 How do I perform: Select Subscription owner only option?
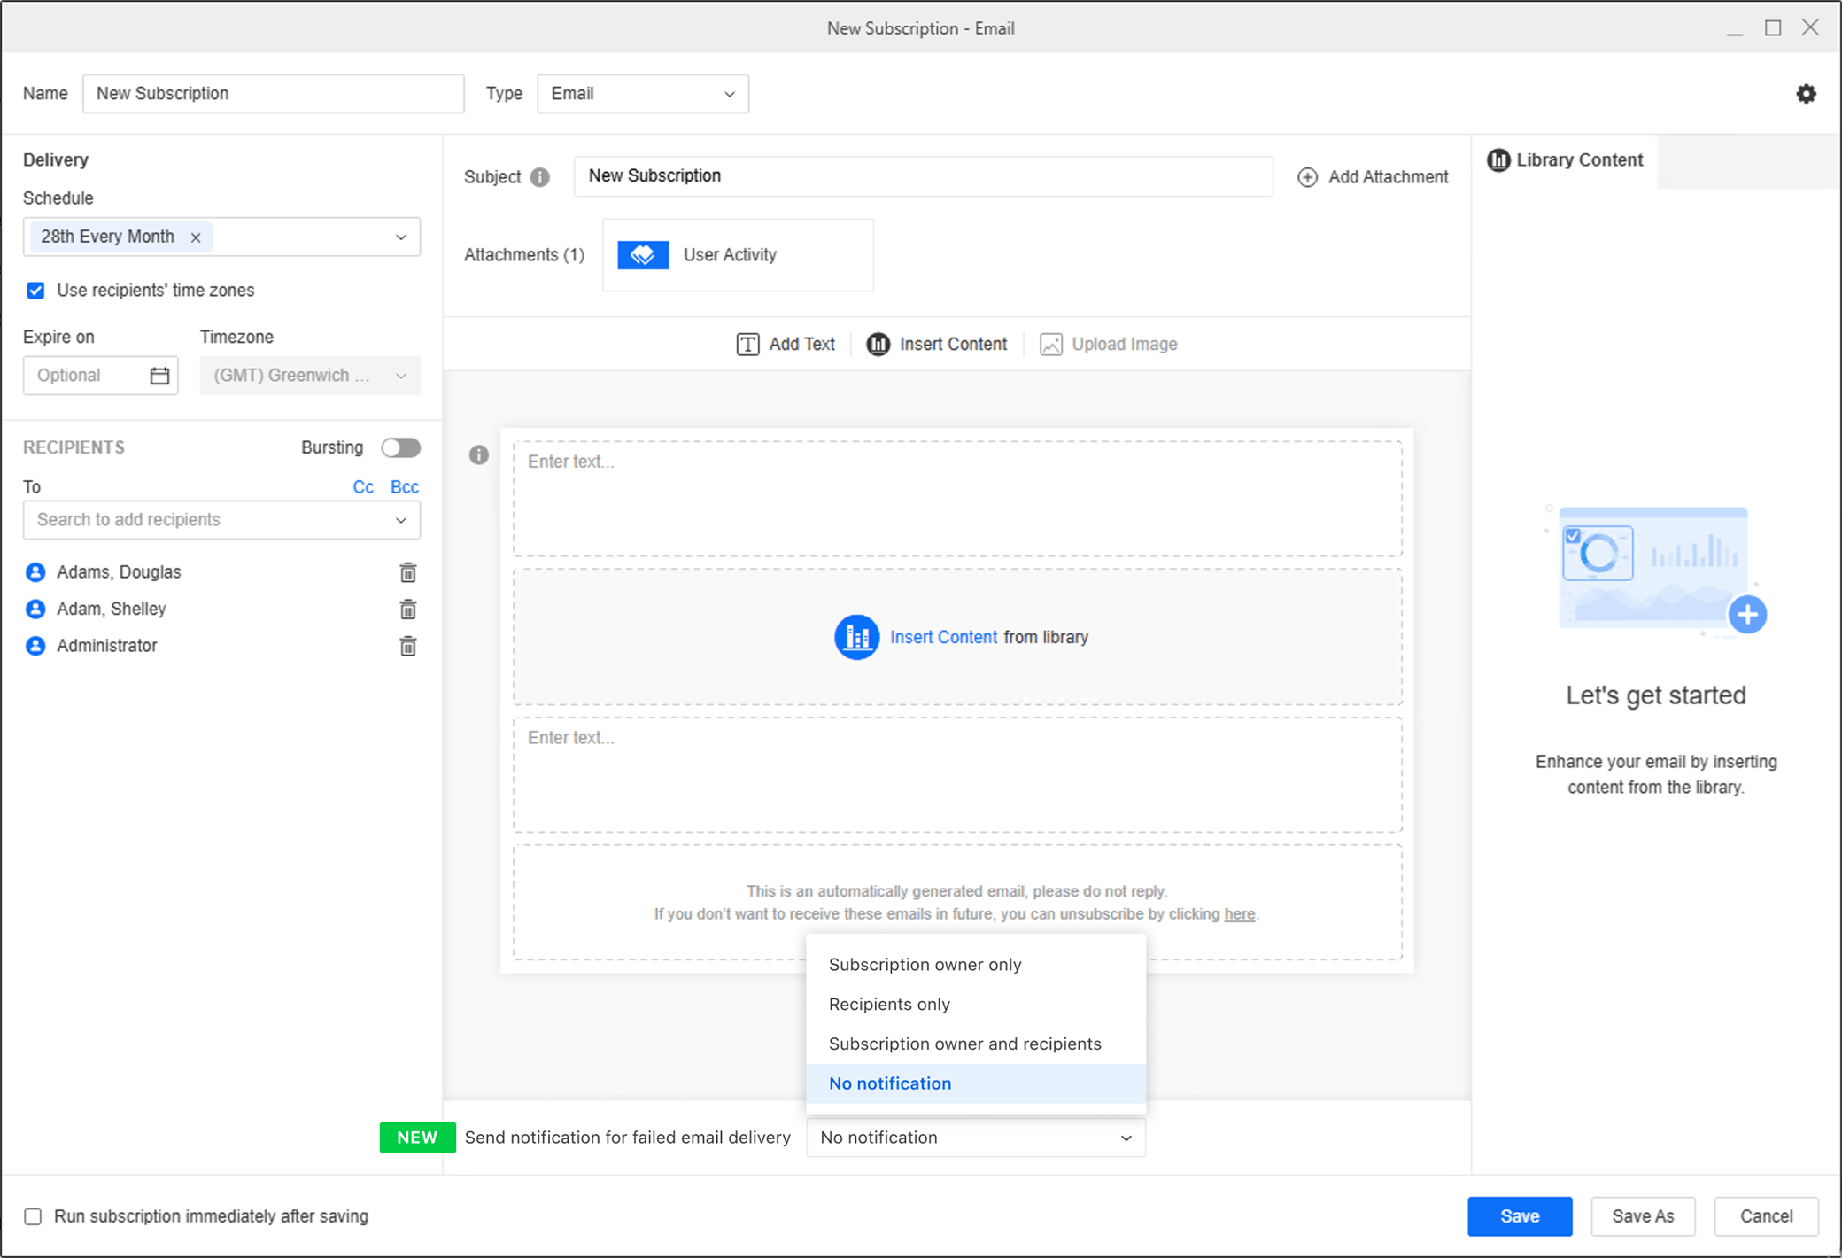(x=925, y=965)
